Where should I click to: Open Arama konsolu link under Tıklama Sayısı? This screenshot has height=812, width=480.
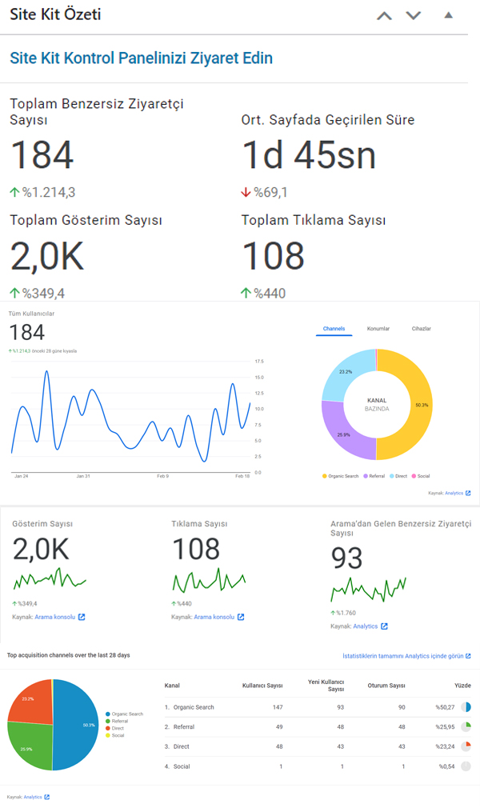[x=214, y=617]
